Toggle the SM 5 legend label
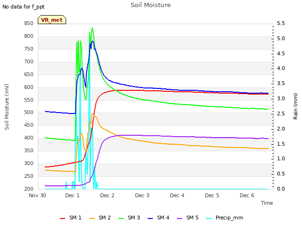This screenshot has width=302, height=227. pos(192,218)
